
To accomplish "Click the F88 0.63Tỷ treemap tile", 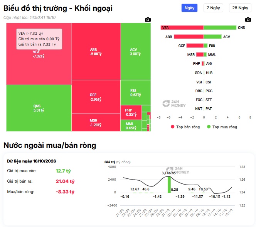I will [x=135, y=93].
